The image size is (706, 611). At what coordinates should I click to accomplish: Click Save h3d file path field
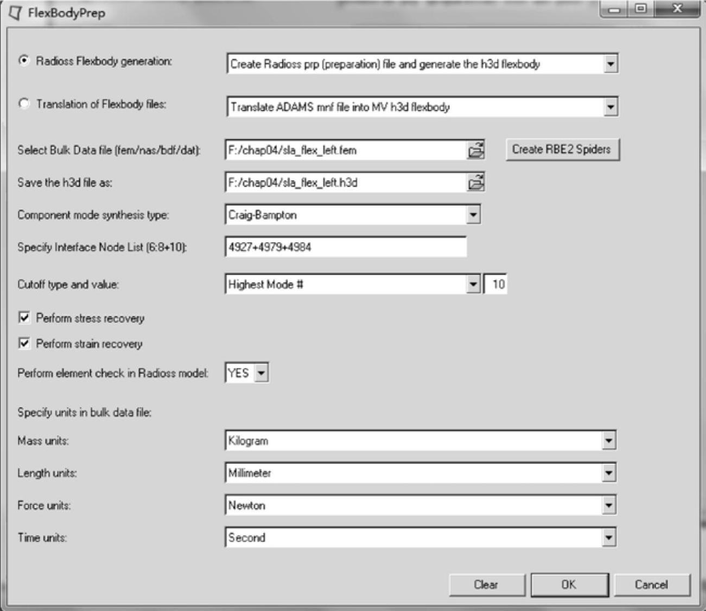click(x=346, y=183)
